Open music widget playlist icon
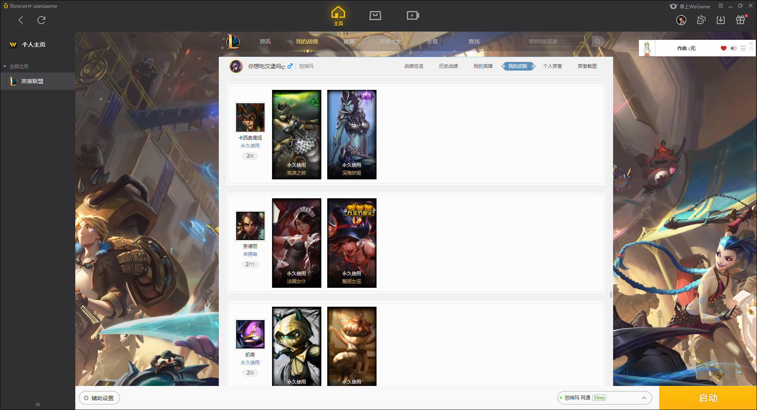Screen dimensions: 757x410 (x=743, y=48)
